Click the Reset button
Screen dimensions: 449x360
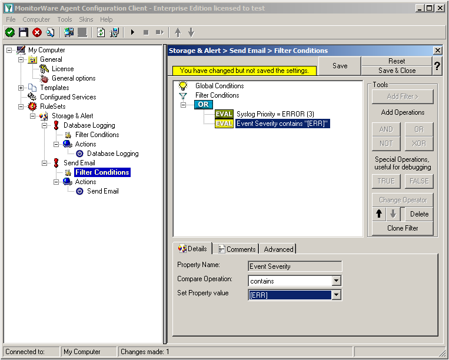pos(397,61)
